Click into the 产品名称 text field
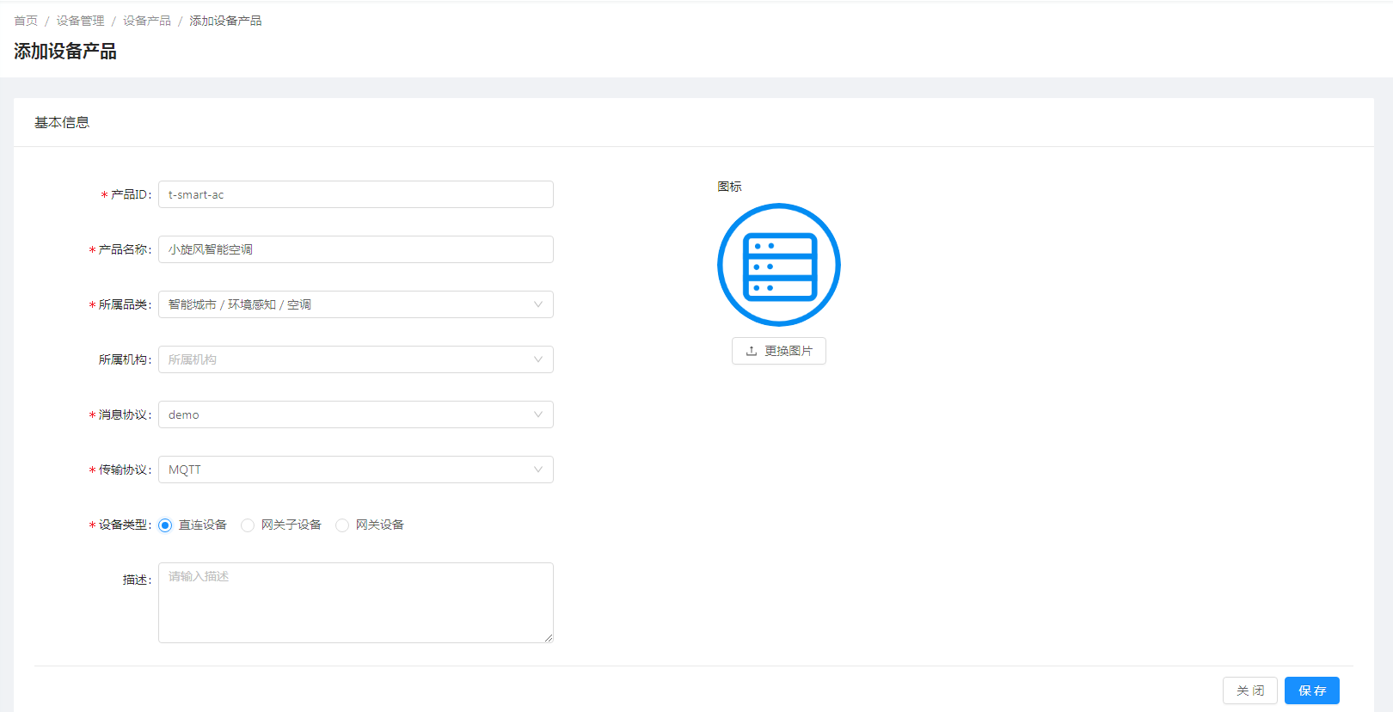The width and height of the screenshot is (1393, 712). coord(355,249)
